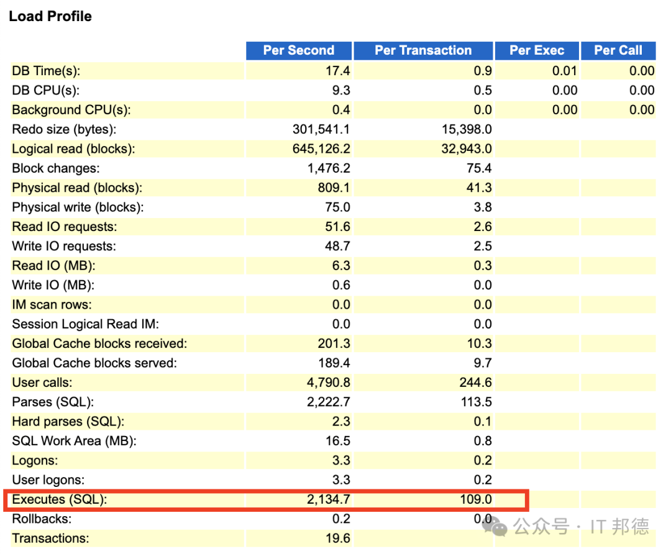Select the "Redo size (bytes):" row label
Image resolution: width=671 pixels, height=554 pixels.
coord(64,130)
